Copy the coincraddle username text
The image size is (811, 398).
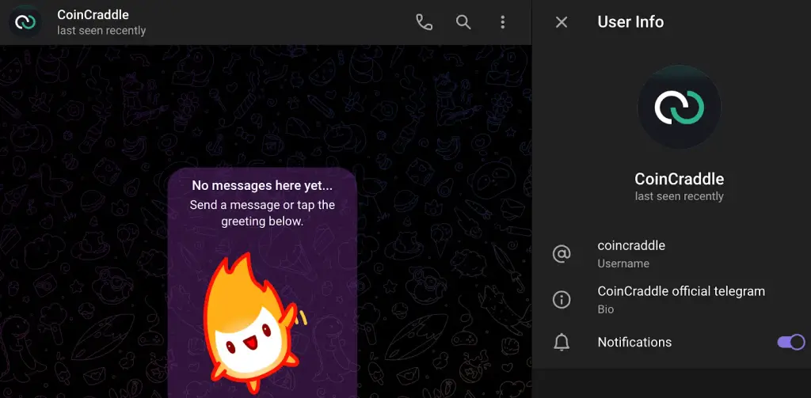pos(631,245)
